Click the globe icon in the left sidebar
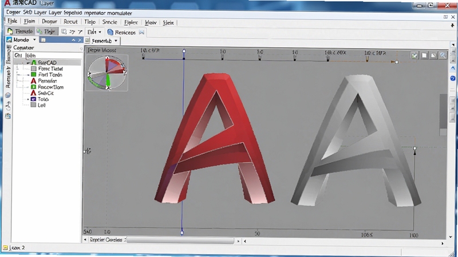The height and width of the screenshot is (257, 458). 8,95
